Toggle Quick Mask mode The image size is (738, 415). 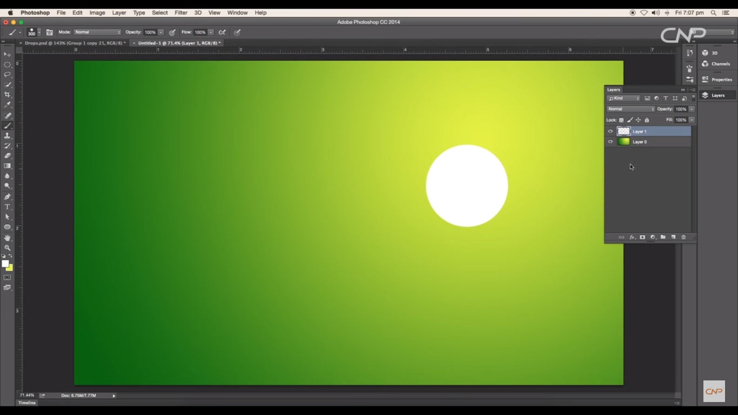click(x=8, y=277)
